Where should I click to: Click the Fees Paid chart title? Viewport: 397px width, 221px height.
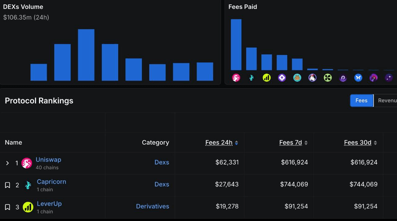tap(243, 7)
